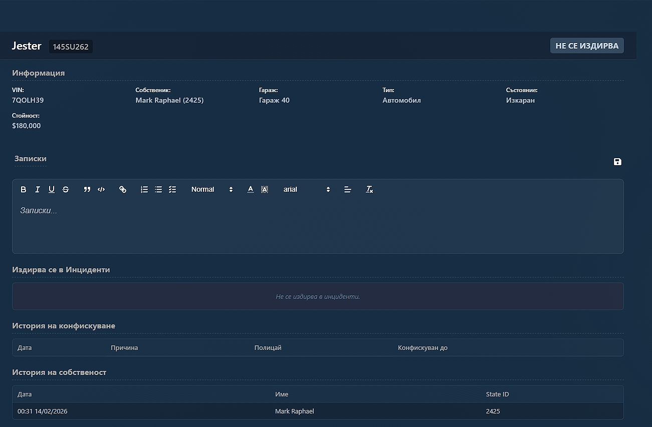Image resolution: width=652 pixels, height=427 pixels.
Task: Click the Изкаран state value
Action: [520, 100]
